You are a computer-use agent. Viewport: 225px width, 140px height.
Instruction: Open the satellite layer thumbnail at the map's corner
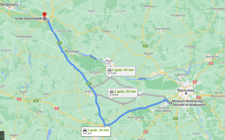point(2,135)
